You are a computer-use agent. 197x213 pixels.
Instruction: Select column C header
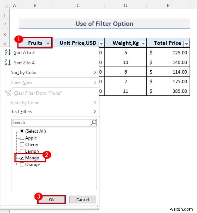(x=78, y=6)
